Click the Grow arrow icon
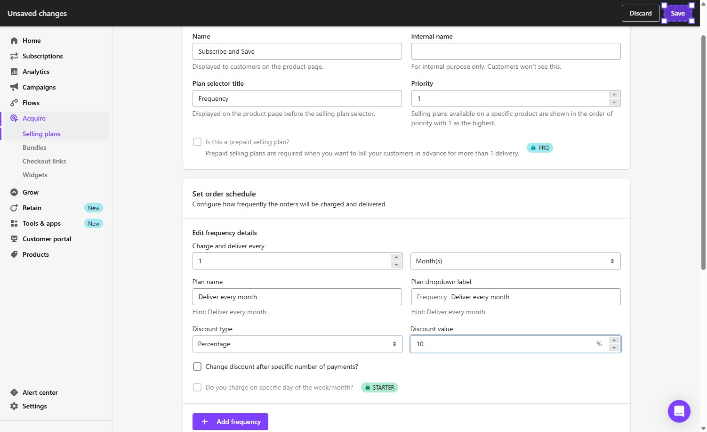This screenshot has width=707, height=432. point(14,192)
